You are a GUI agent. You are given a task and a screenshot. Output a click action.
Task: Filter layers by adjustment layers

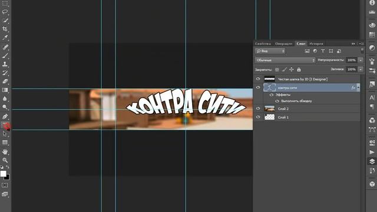[315, 51]
